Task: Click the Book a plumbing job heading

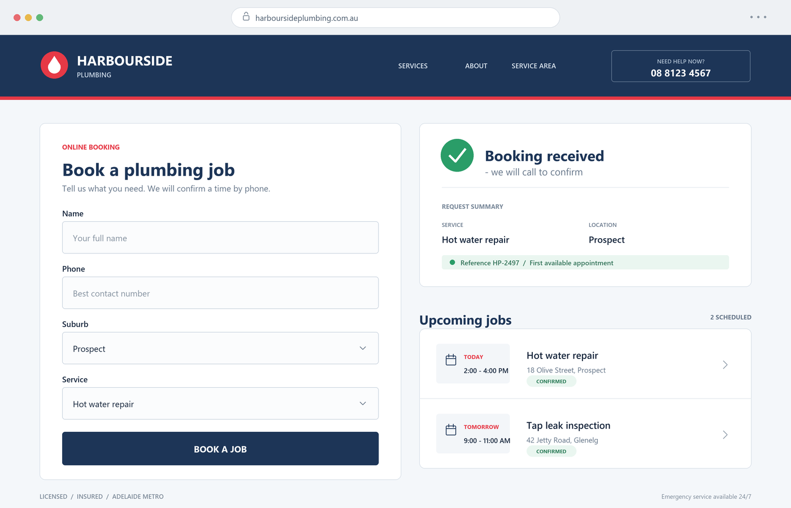Action: pos(149,170)
